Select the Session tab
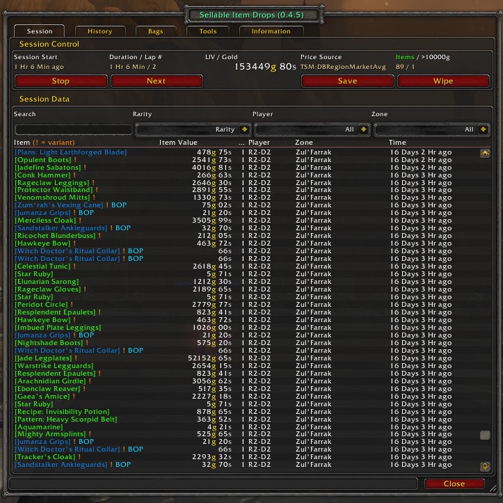 pos(40,31)
